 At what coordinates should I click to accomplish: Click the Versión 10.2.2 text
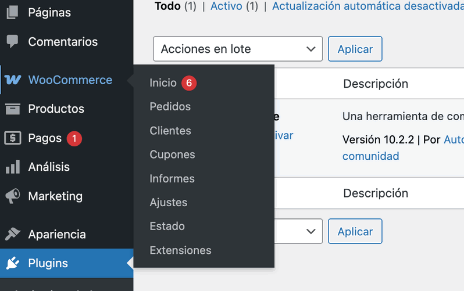click(x=378, y=139)
